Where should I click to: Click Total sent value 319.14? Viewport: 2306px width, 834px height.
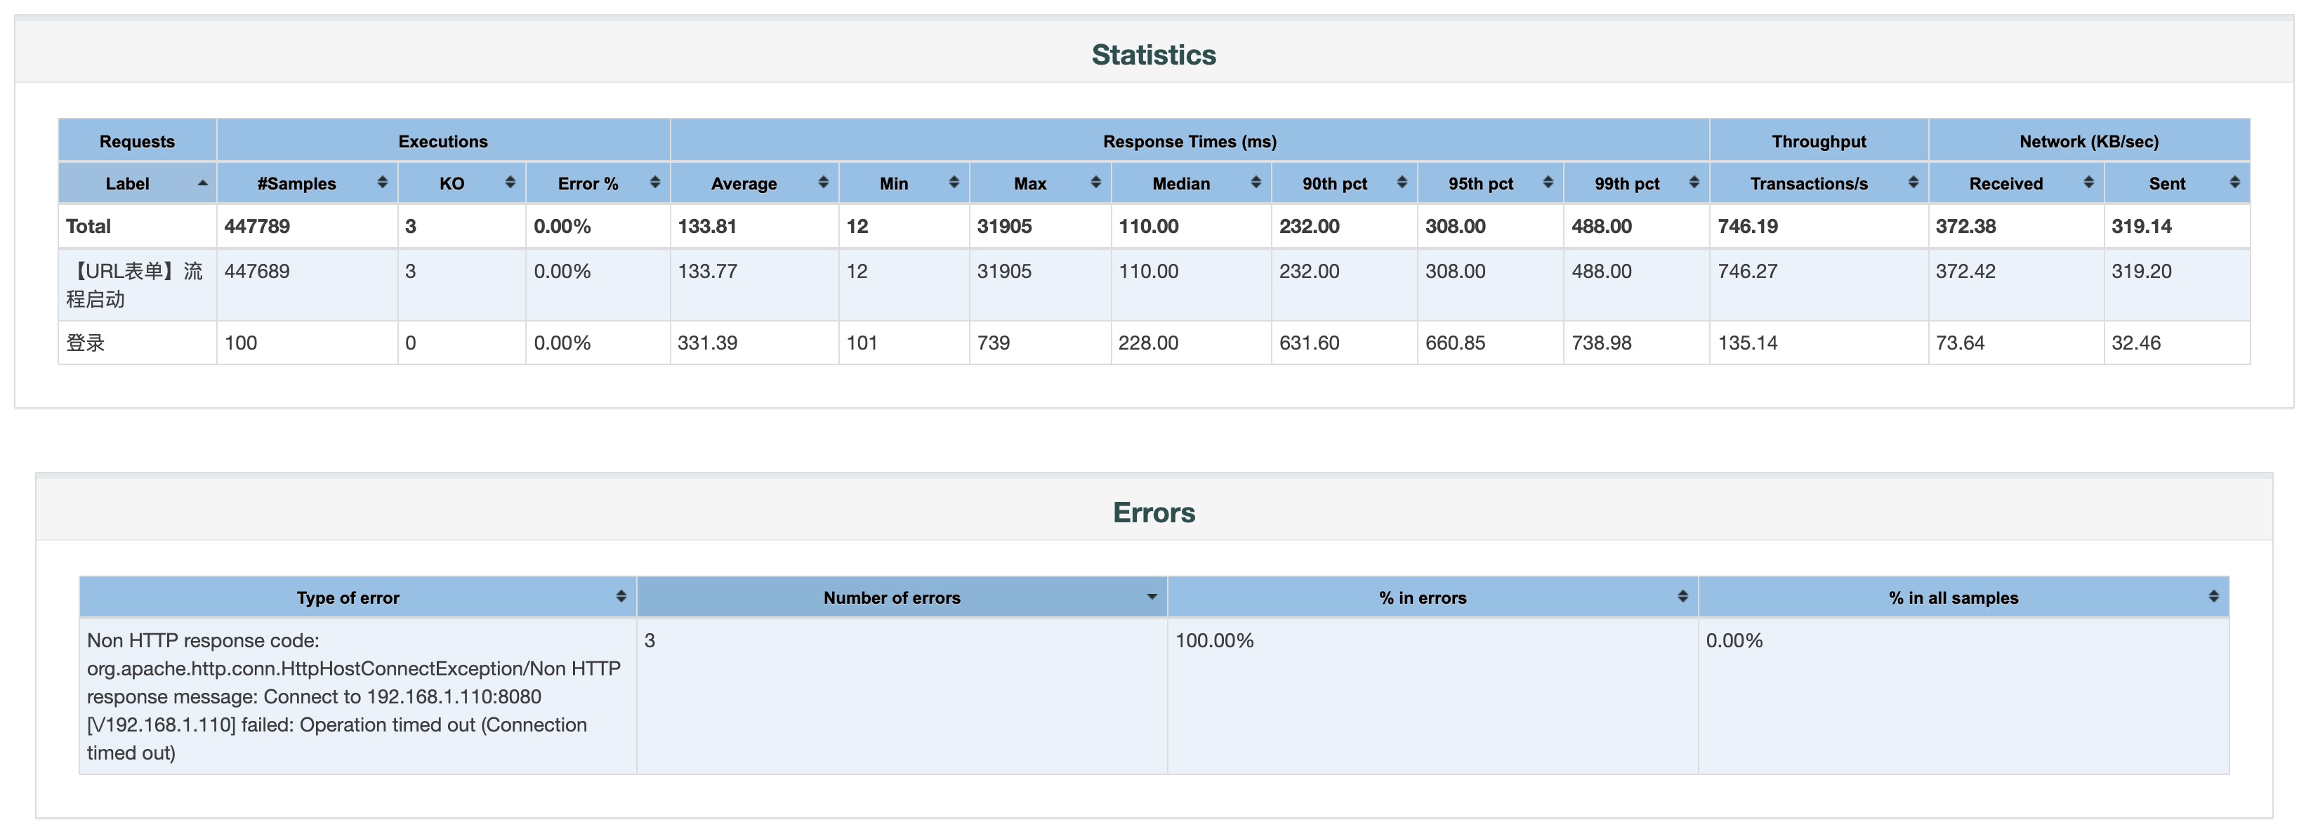click(x=2141, y=226)
